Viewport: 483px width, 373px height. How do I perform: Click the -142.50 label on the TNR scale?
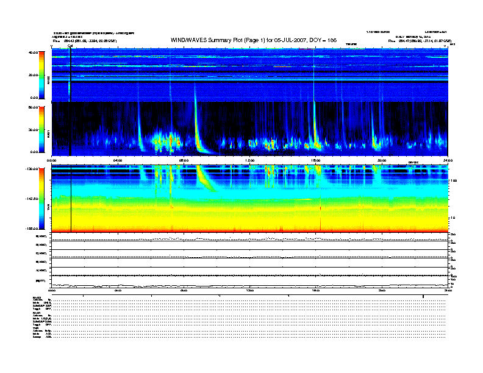tap(32, 199)
